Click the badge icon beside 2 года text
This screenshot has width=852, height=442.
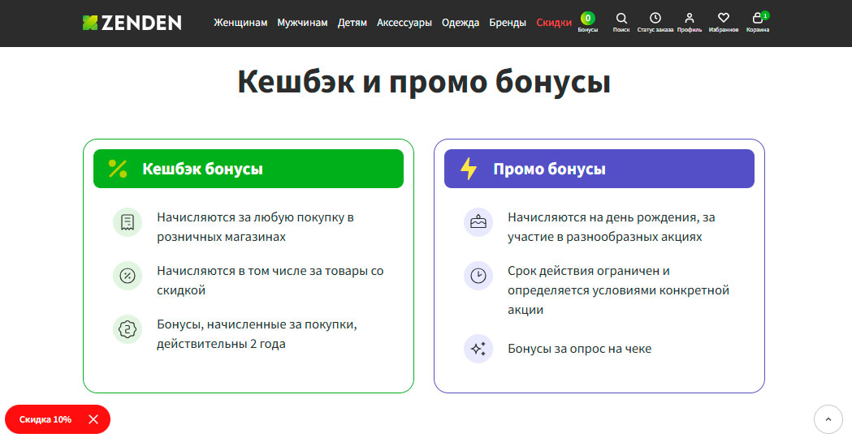pos(128,329)
